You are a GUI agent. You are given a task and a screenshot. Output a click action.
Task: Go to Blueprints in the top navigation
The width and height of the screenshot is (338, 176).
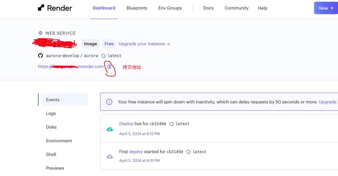tap(137, 8)
